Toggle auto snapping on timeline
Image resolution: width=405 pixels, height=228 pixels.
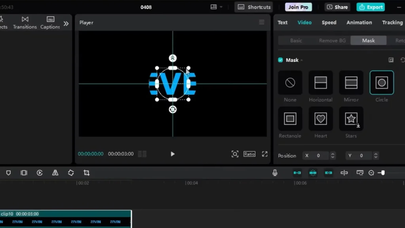pyautogui.click(x=313, y=173)
